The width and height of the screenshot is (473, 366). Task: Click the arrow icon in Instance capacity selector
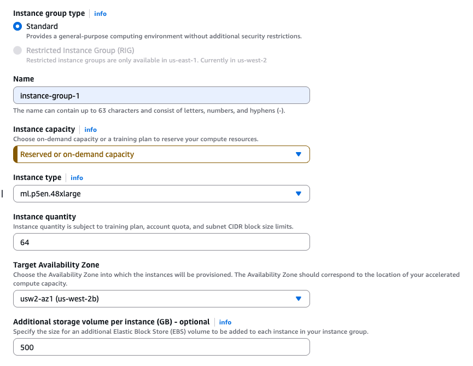click(298, 154)
